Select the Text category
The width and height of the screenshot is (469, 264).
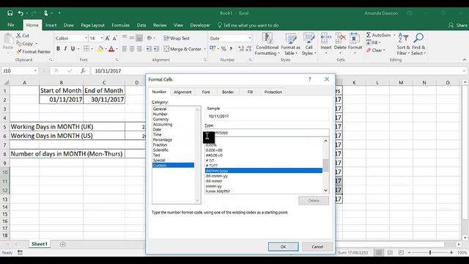[x=156, y=155]
